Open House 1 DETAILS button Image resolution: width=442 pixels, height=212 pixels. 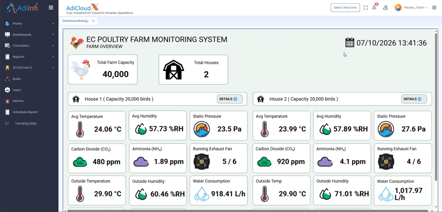[x=230, y=99]
